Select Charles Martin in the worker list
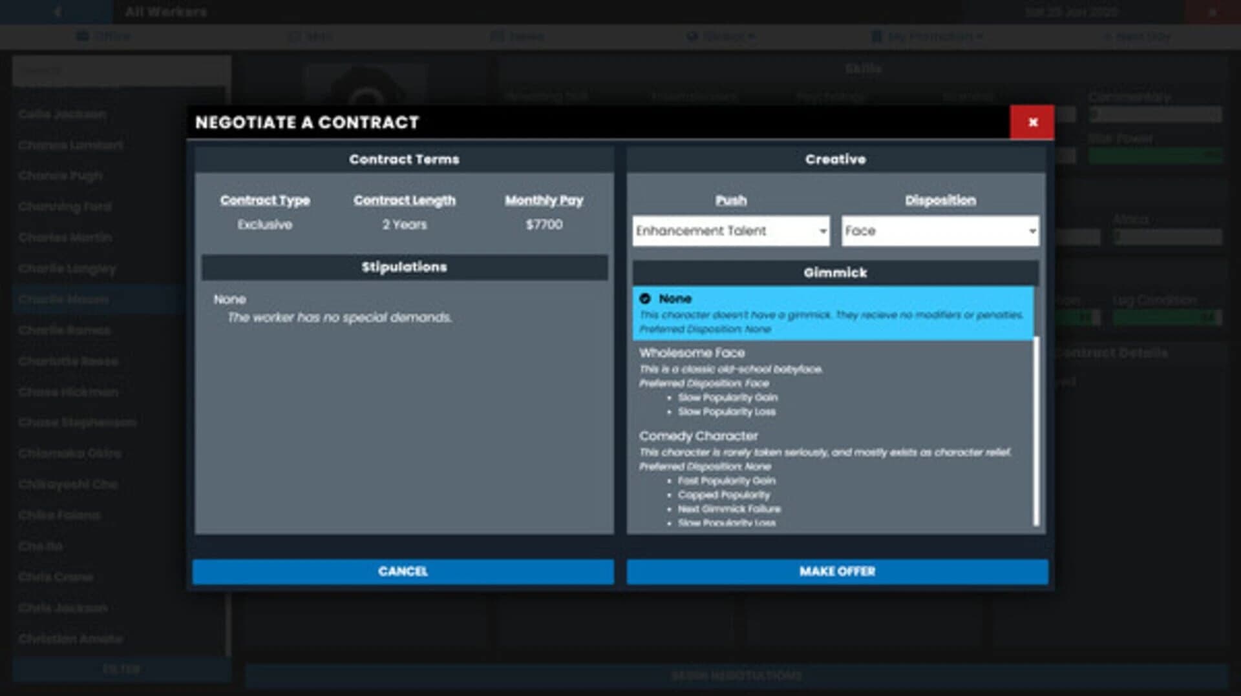Viewport: 1241px width, 696px height. coord(65,237)
